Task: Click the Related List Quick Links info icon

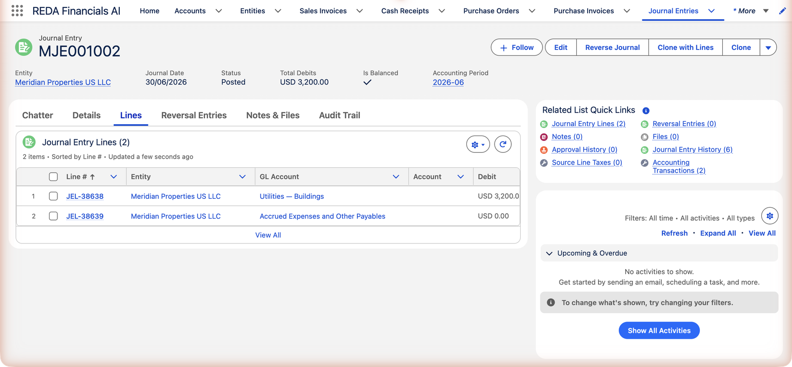Action: click(646, 111)
